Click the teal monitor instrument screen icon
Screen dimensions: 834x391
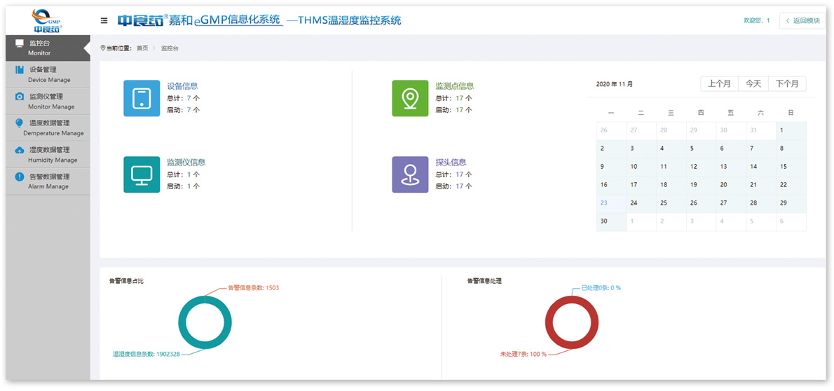coord(142,174)
